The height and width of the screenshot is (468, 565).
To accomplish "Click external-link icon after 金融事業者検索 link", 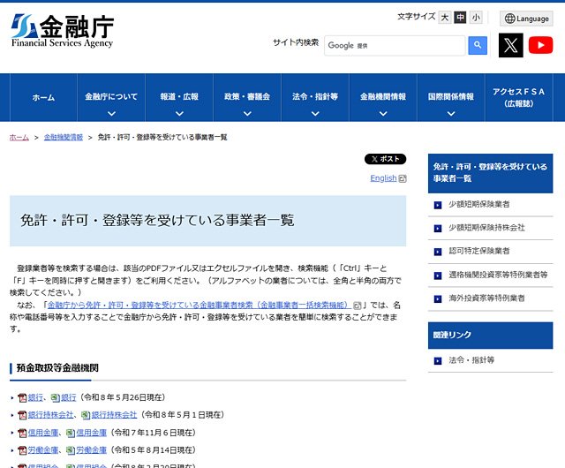I will 357,306.
